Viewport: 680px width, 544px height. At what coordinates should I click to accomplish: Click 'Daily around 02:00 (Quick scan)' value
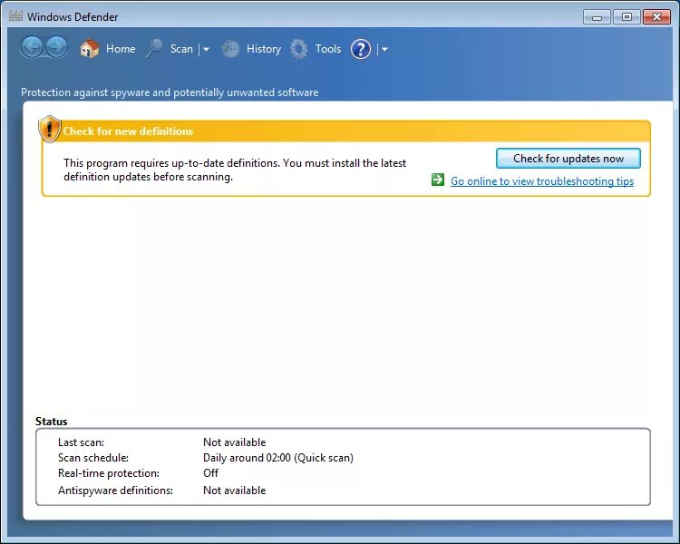pyautogui.click(x=278, y=458)
